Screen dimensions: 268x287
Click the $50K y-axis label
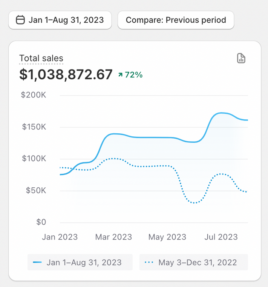coord(36,191)
